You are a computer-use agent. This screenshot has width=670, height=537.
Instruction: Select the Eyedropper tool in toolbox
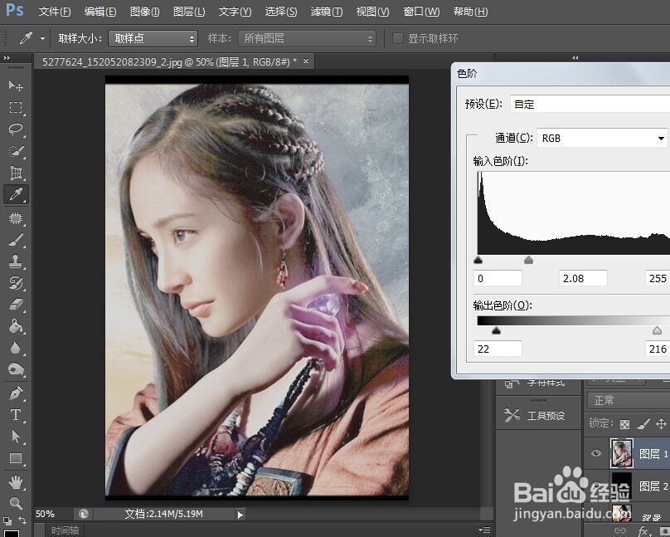[x=16, y=194]
